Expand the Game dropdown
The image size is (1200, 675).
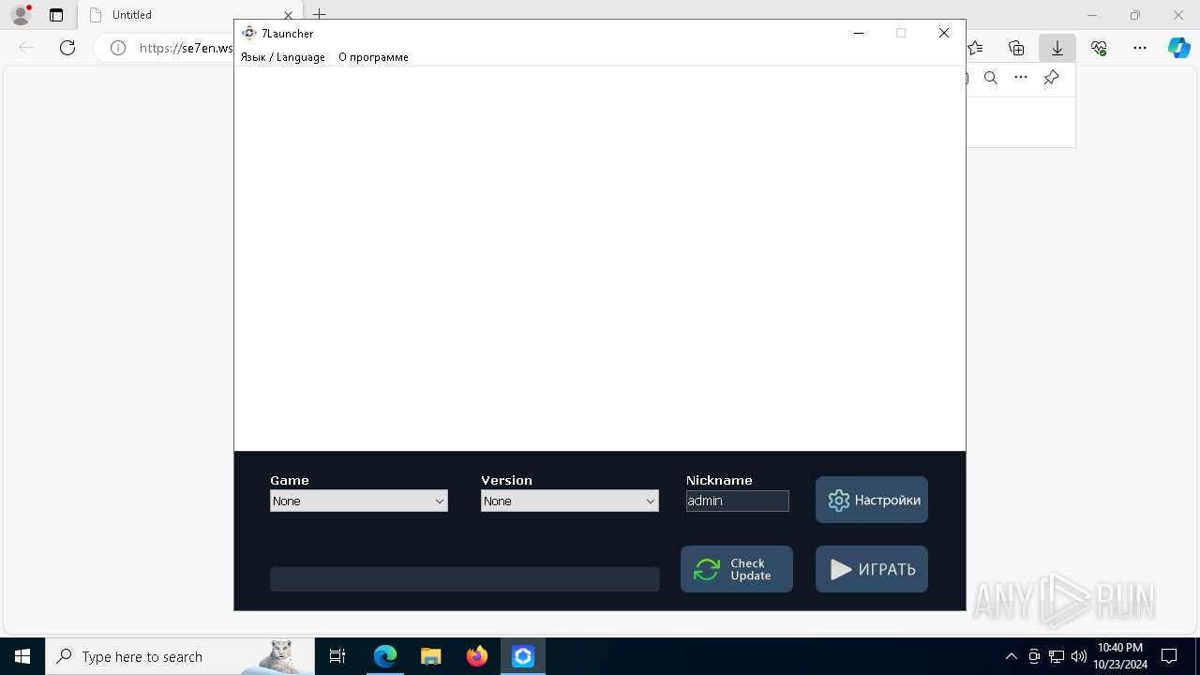pyautogui.click(x=359, y=501)
